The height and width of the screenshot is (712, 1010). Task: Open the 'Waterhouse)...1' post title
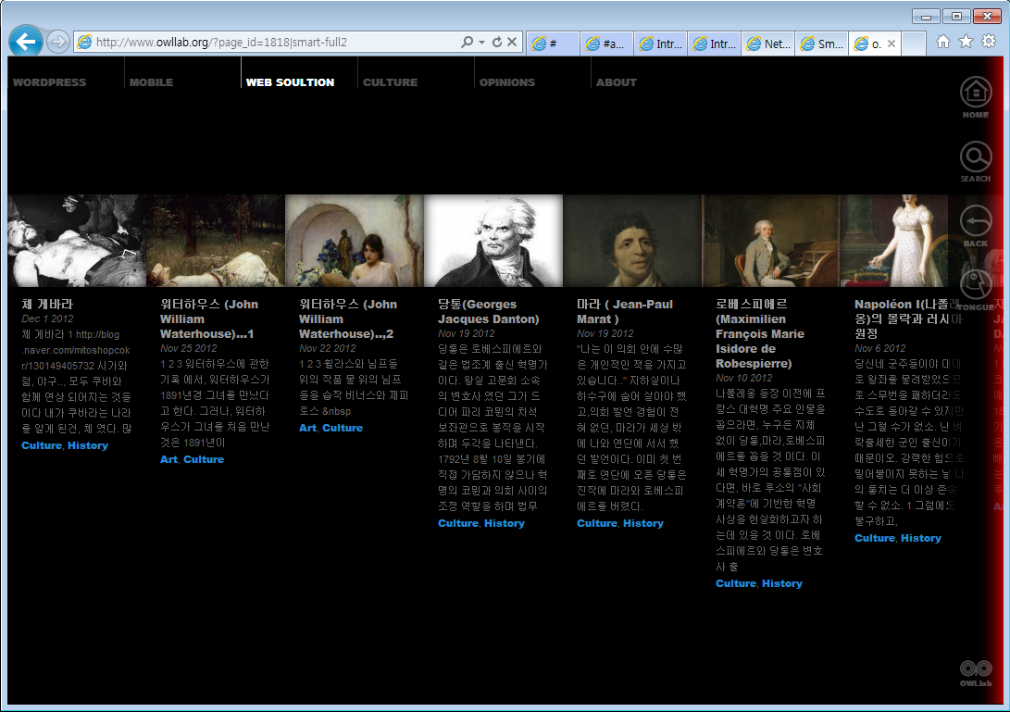coord(209,319)
